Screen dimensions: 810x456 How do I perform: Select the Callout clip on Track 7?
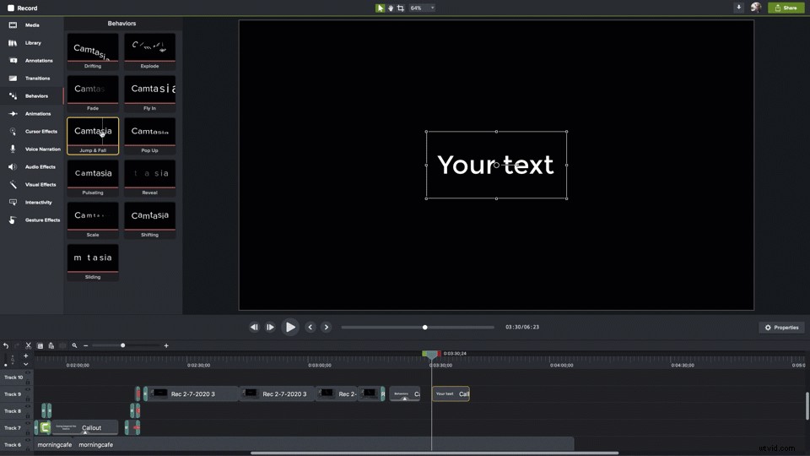pos(85,427)
